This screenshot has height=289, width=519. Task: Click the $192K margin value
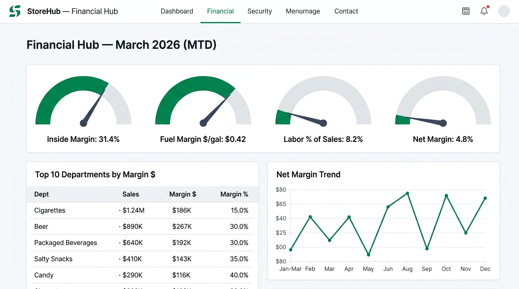click(x=182, y=243)
